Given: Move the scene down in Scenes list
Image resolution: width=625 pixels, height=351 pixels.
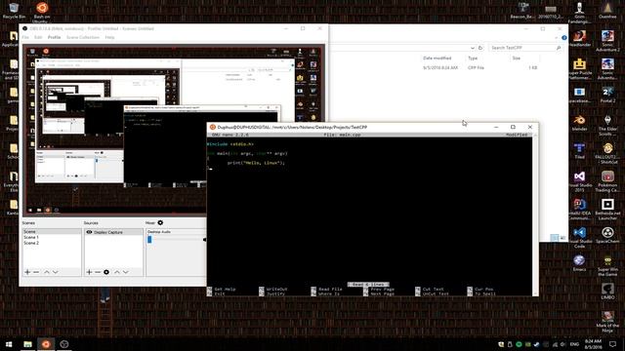Looking at the screenshot, I should point(56,272).
